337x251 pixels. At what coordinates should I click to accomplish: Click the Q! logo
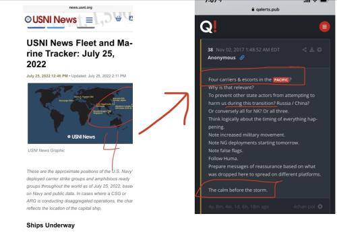208,27
